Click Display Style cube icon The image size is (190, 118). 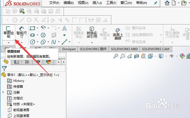coord(161,56)
